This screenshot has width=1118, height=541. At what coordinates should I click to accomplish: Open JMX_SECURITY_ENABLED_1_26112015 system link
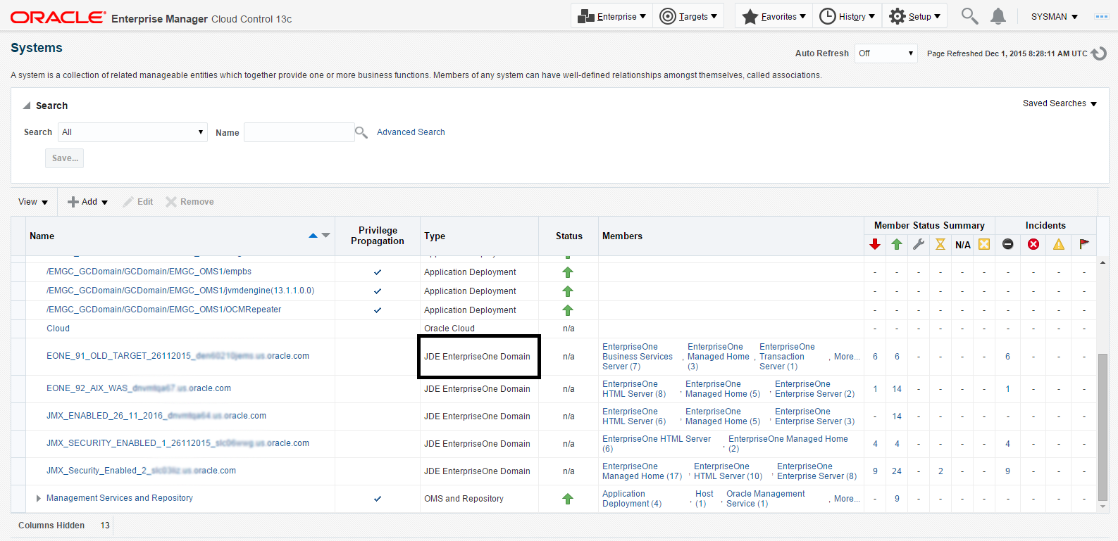[x=178, y=443]
